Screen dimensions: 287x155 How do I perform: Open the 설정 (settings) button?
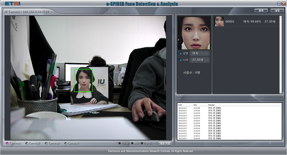point(277,11)
